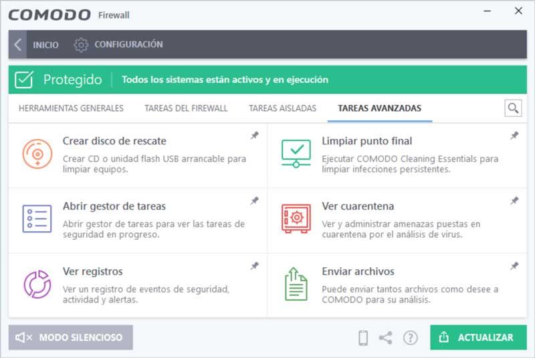Viewport: 535px width, 358px height.
Task: Click the mobile phone icon
Action: (363, 338)
